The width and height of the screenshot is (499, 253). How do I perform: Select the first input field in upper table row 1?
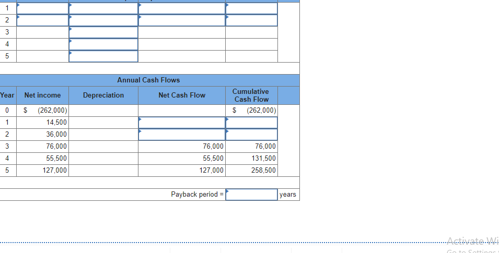point(43,8)
